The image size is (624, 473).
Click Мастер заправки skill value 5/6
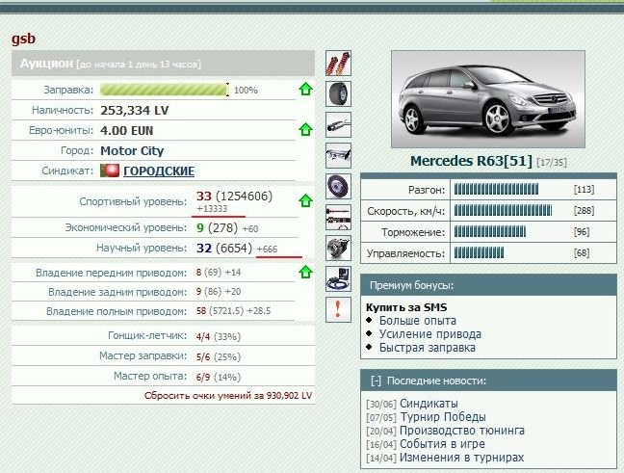pos(203,356)
